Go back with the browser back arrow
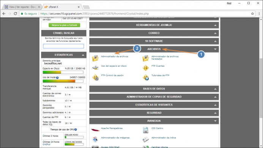The width and height of the screenshot is (263, 148). click(4, 14)
